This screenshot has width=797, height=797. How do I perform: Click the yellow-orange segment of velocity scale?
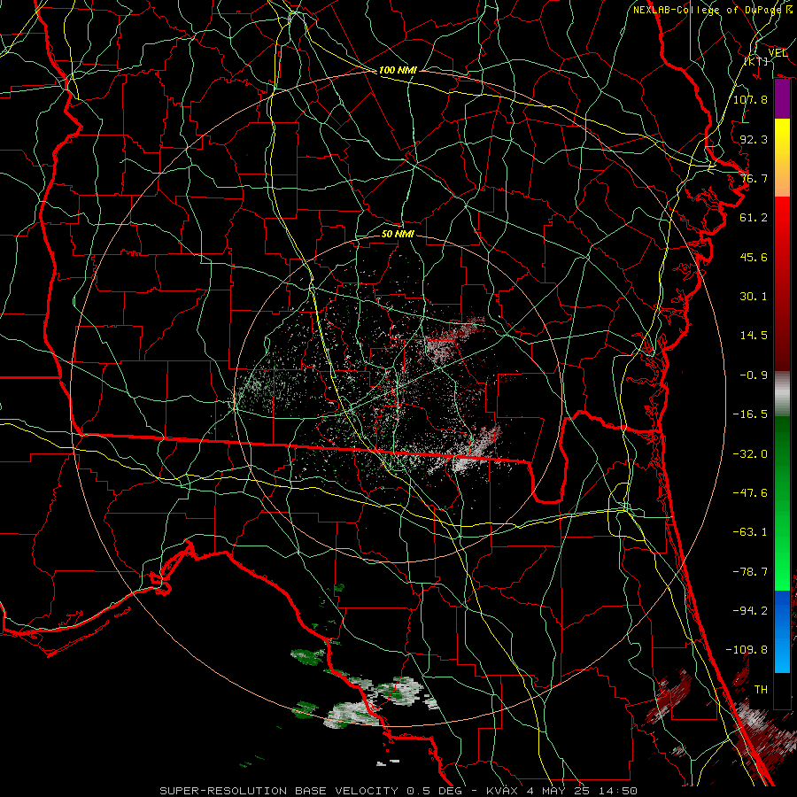click(782, 159)
